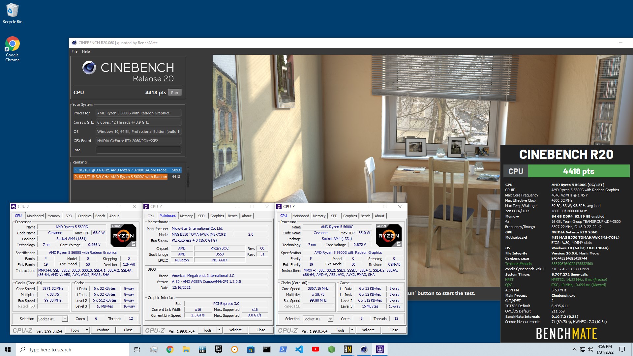
Task: Launch Google Chrome from the desktop shortcut
Action: (x=12, y=49)
